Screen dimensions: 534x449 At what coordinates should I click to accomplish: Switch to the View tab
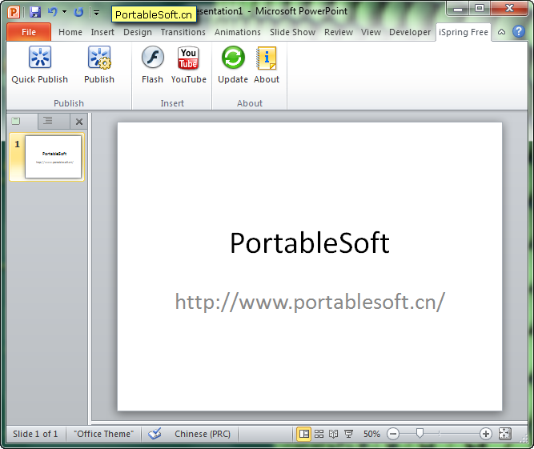(x=371, y=32)
